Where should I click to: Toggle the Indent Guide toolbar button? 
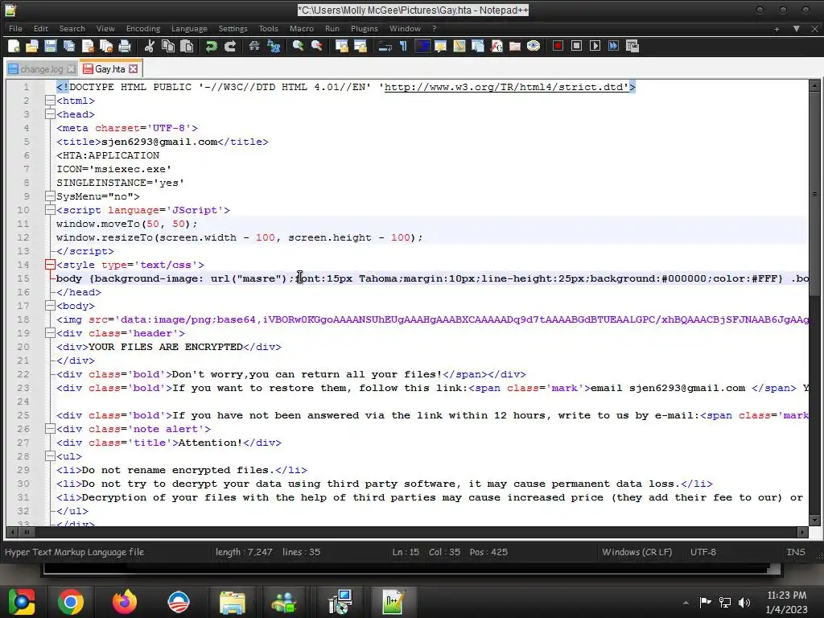[x=422, y=46]
